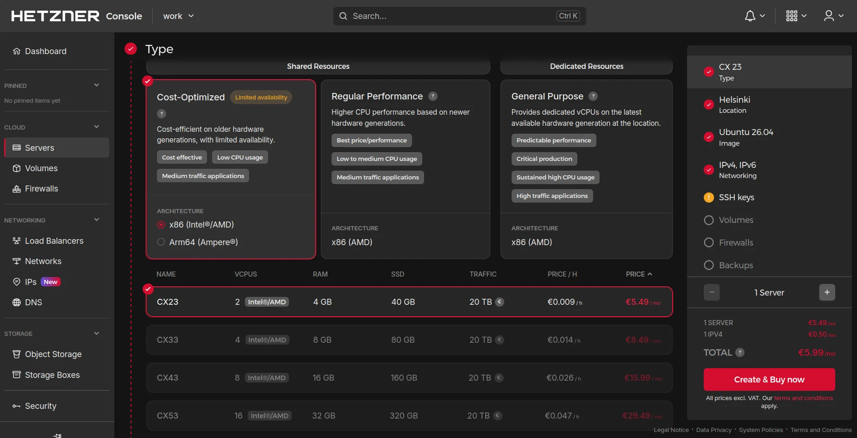Open the terms and conditions link
Screen dimensions: 857x438
[x=803, y=398]
